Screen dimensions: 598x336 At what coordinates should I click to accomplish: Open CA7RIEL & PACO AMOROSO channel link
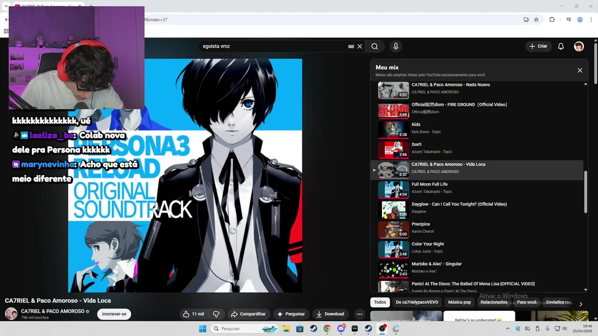[52, 311]
